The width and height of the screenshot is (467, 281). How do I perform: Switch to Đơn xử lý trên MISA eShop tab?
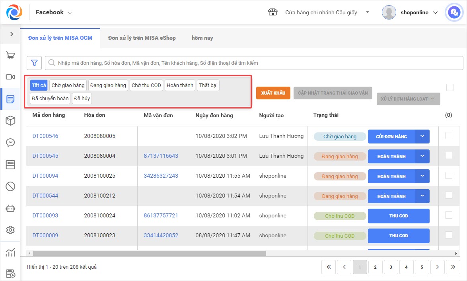coord(142,38)
